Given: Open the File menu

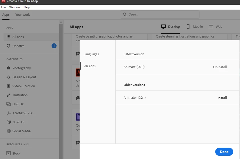Looking at the screenshot, I should point(4,7).
